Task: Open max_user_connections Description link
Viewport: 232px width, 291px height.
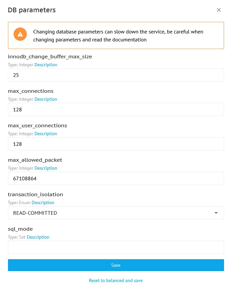Action: click(x=46, y=134)
